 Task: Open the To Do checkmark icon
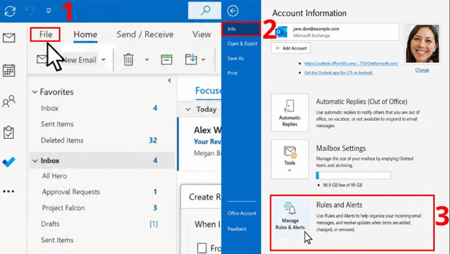[x=9, y=162]
